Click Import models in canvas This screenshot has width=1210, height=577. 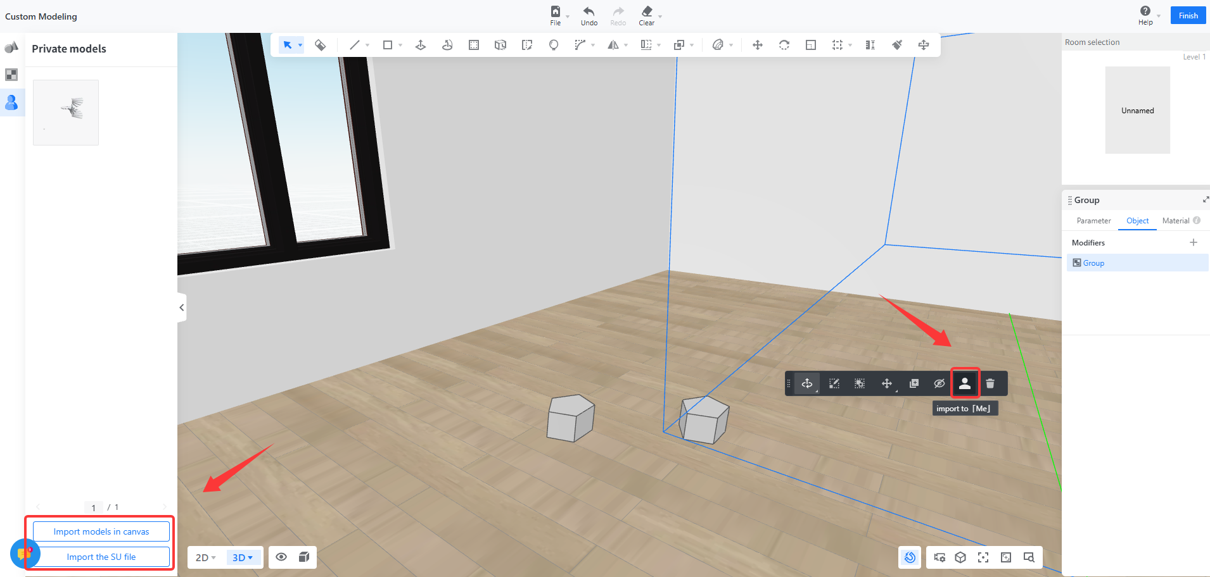pos(101,531)
